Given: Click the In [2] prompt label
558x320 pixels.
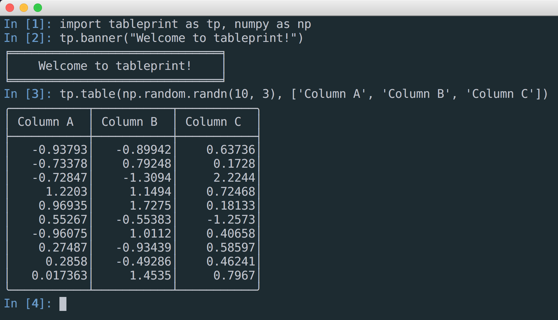Looking at the screenshot, I should (28, 38).
